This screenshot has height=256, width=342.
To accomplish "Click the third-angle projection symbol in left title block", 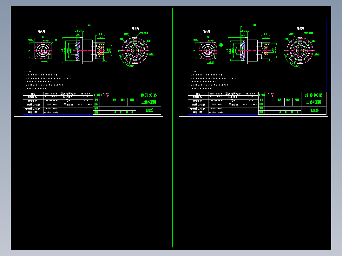I will pyautogui.click(x=106, y=95).
